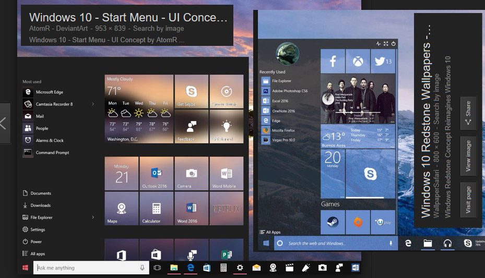485x278 pixels.
Task: Open the Word Mobile tile
Action: tap(227, 173)
